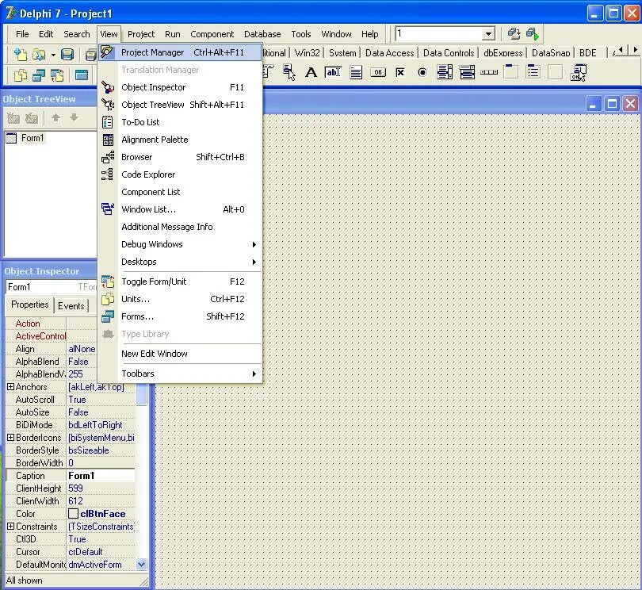Select the PopupMenu component icon
This screenshot has height=590, width=642.
pos(289,72)
